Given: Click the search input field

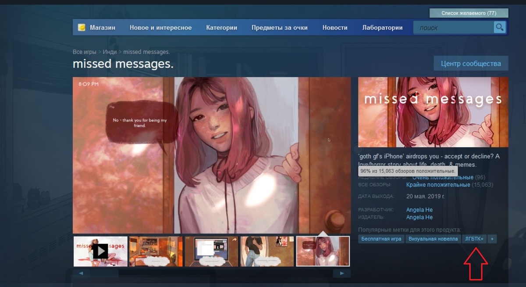Looking at the screenshot, I should 454,28.
